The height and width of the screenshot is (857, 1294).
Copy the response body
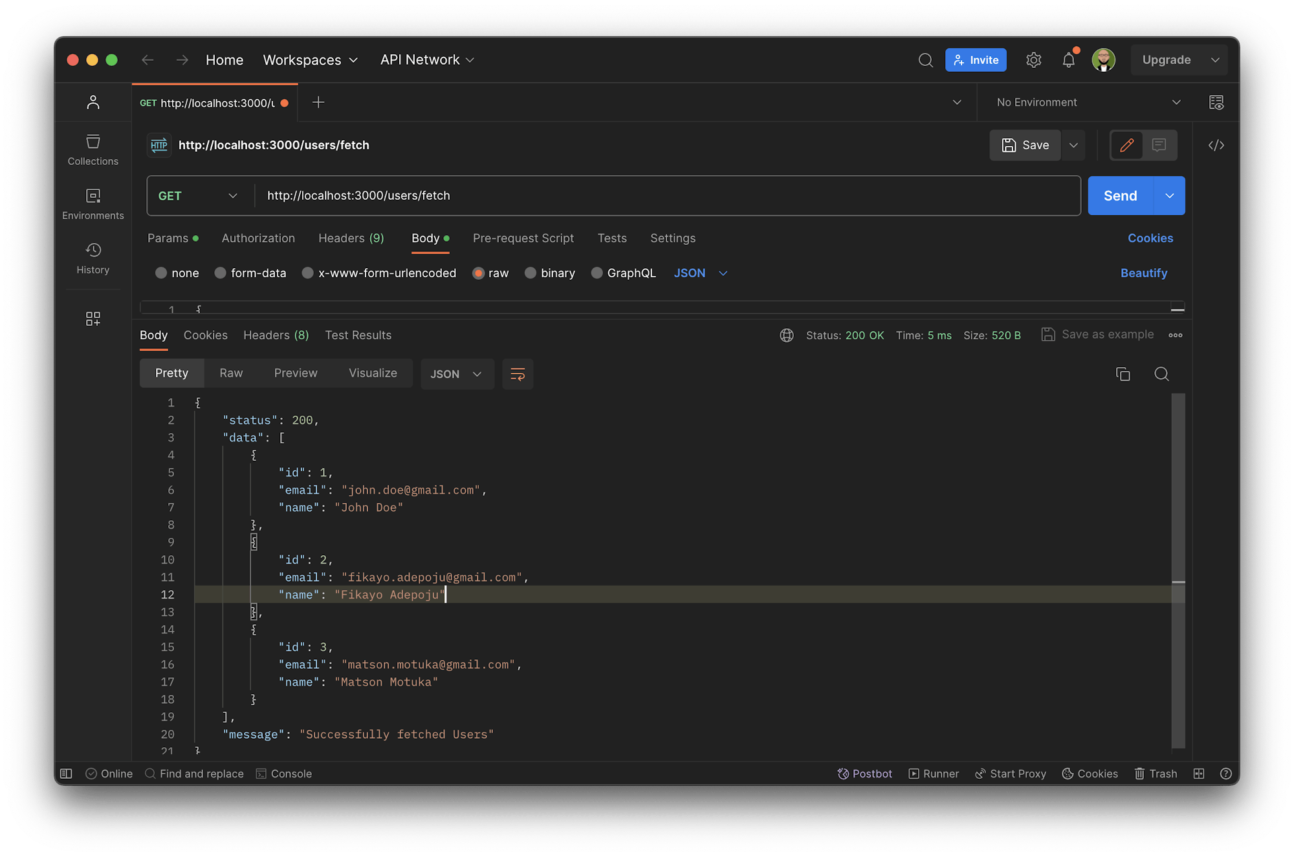(x=1123, y=374)
